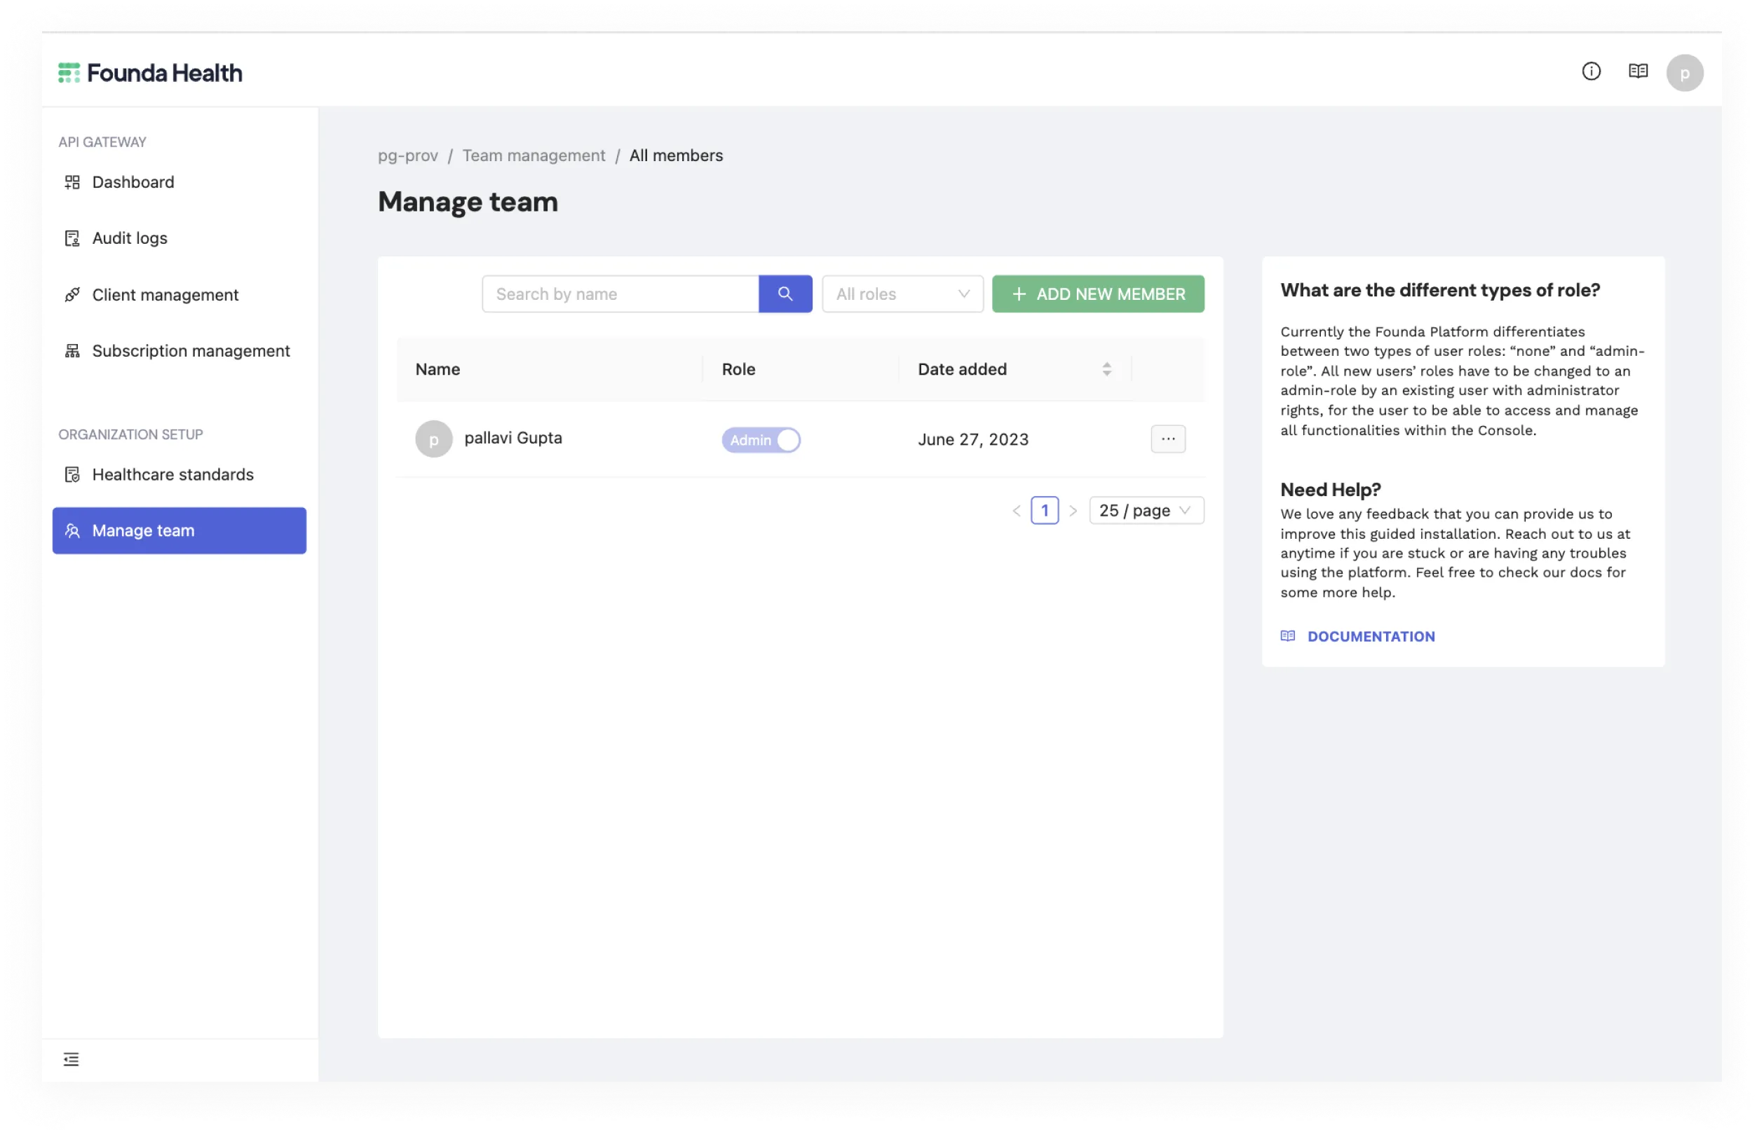Viewport: 1764px width, 1135px height.
Task: Open Subscription management from sidebar
Action: (x=190, y=351)
